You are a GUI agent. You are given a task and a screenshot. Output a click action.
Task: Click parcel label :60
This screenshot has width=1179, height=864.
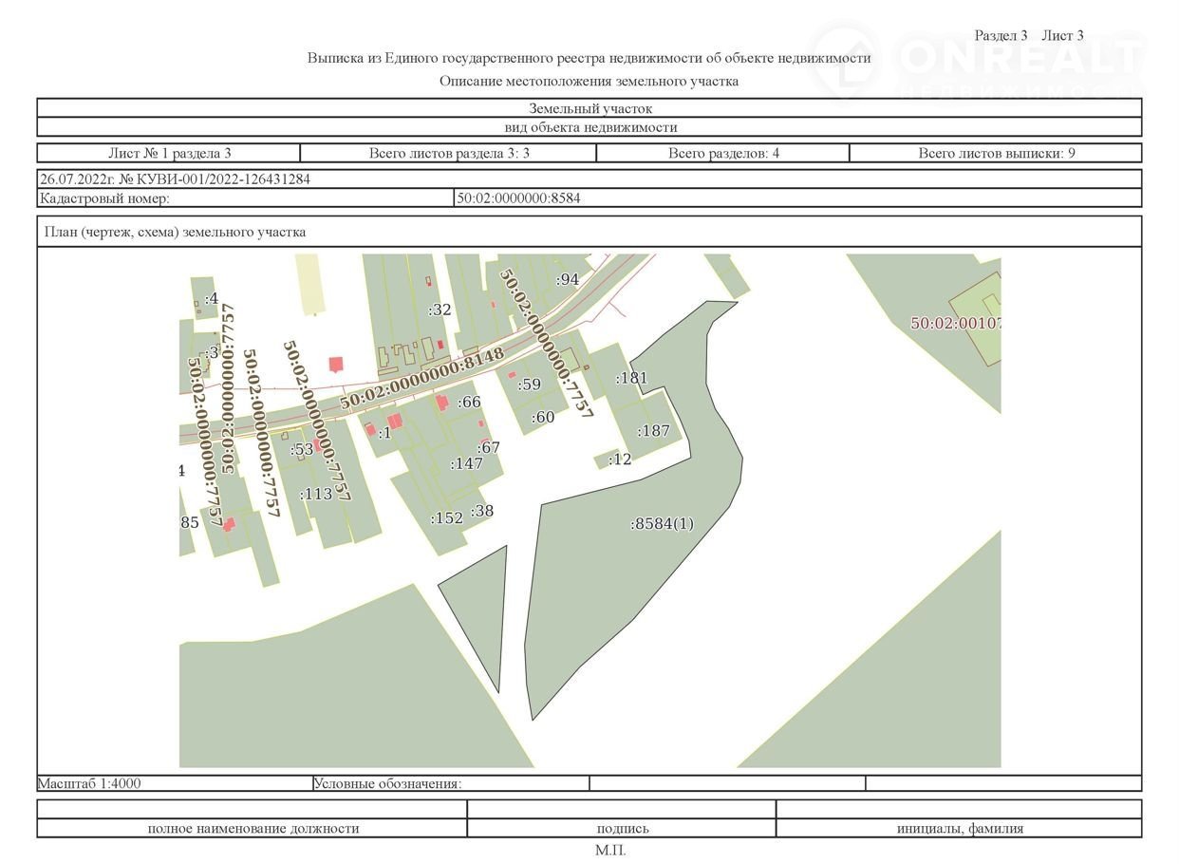point(543,417)
